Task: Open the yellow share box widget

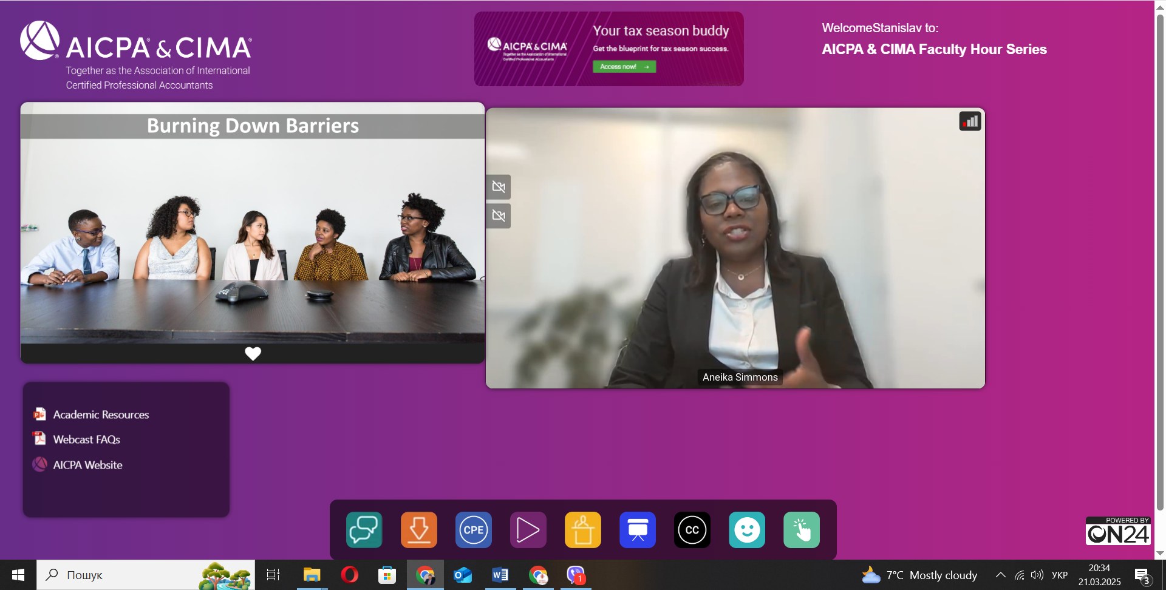Action: [583, 530]
